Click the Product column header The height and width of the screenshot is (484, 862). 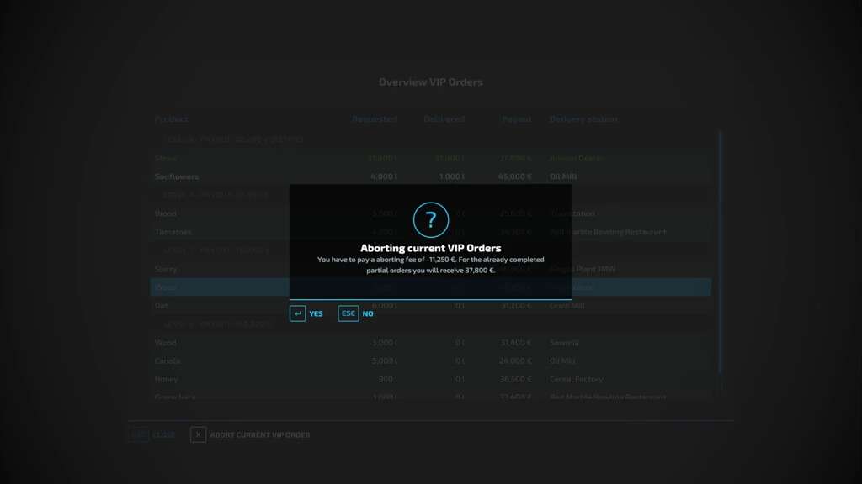pyautogui.click(x=172, y=119)
